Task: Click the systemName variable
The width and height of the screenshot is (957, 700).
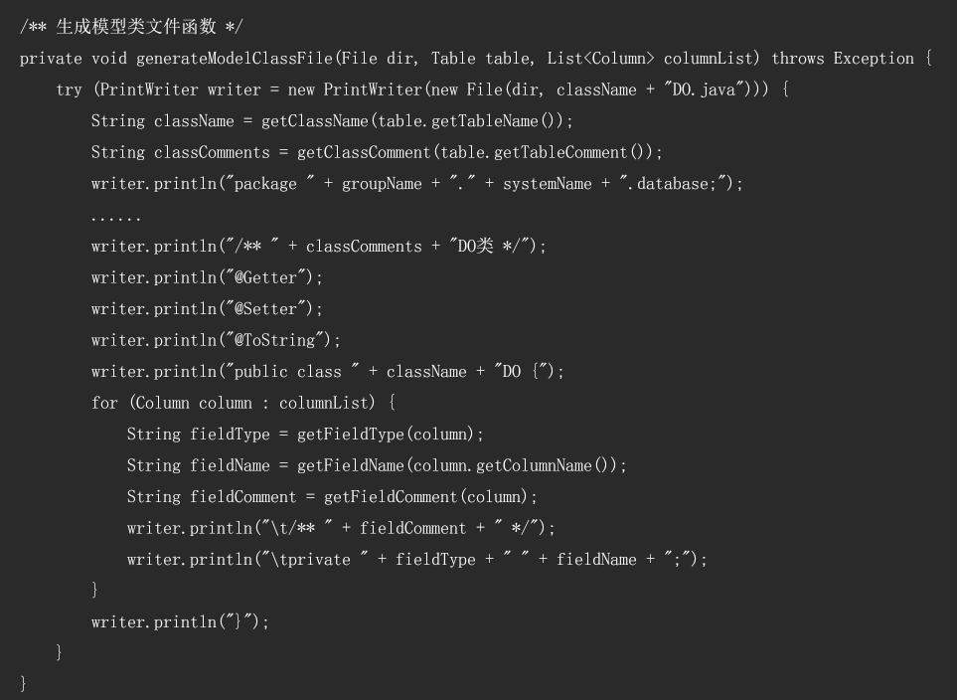Action: (547, 184)
